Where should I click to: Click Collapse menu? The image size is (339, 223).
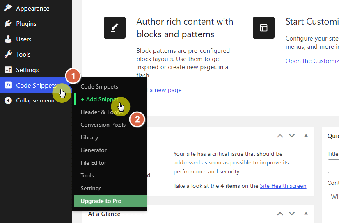(36, 100)
